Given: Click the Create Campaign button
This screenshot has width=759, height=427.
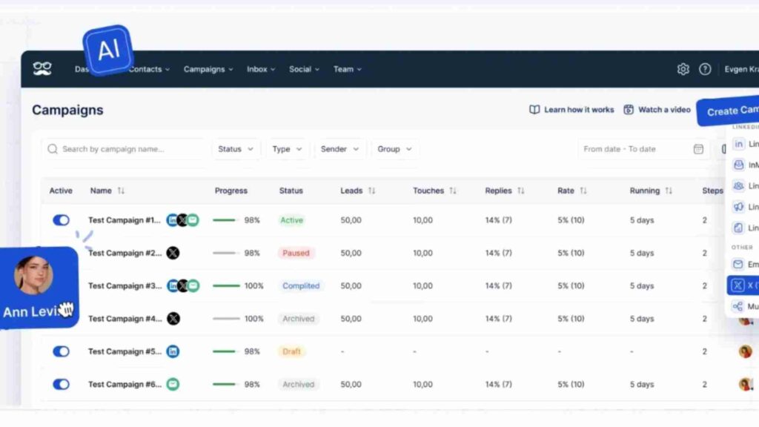Looking at the screenshot, I should click(x=730, y=111).
